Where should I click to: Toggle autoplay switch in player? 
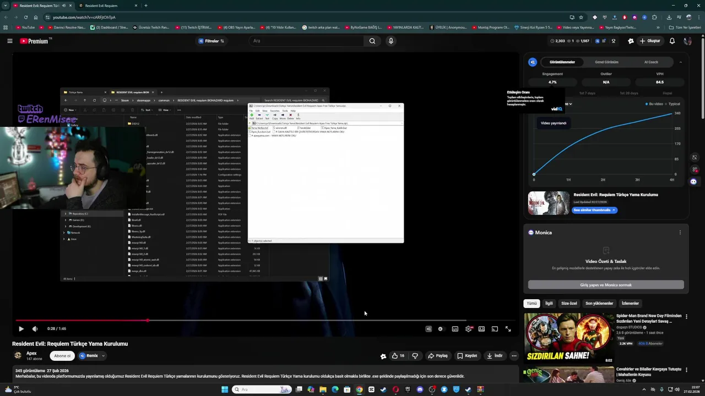[x=441, y=329]
